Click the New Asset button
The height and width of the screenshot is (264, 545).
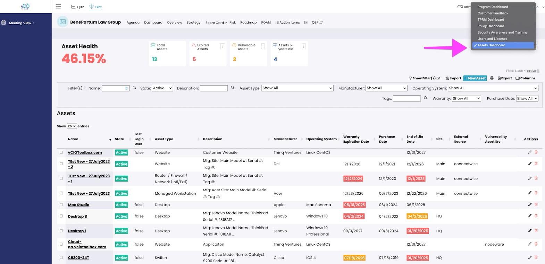[x=475, y=78]
